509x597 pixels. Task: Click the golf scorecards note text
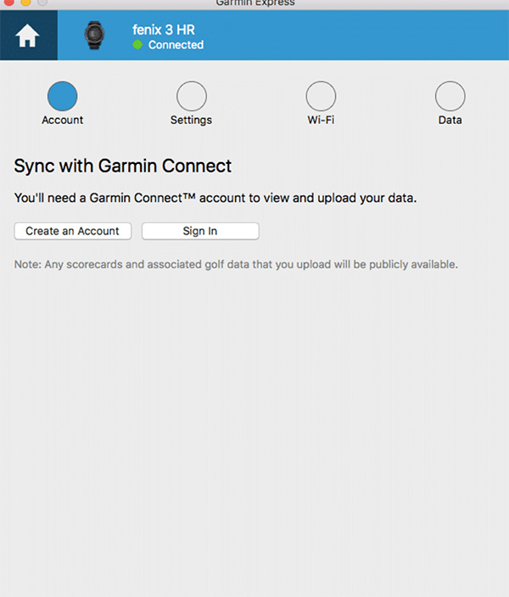click(x=236, y=265)
